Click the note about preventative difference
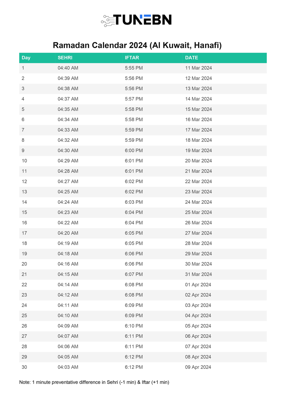Screen dimensions: 286x404 94,382
